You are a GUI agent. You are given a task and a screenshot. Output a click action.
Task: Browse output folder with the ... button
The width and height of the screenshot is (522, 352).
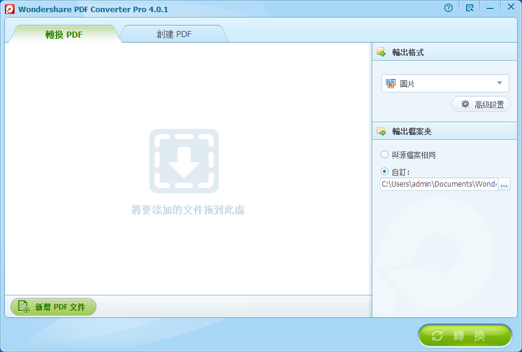point(504,184)
